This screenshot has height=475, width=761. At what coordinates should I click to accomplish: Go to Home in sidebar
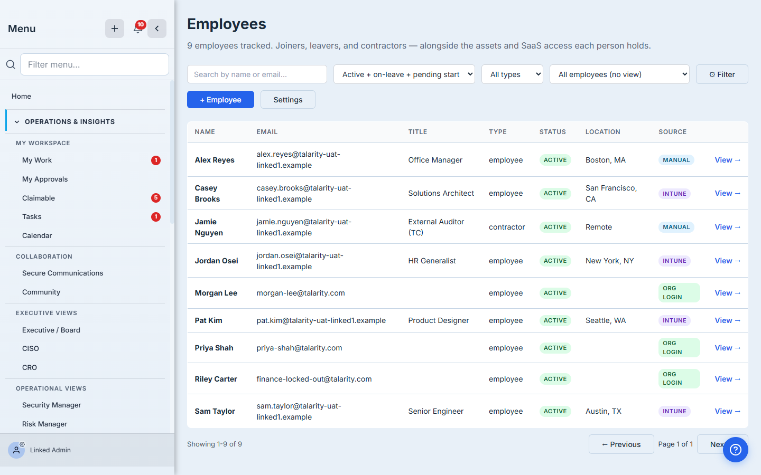(x=21, y=96)
